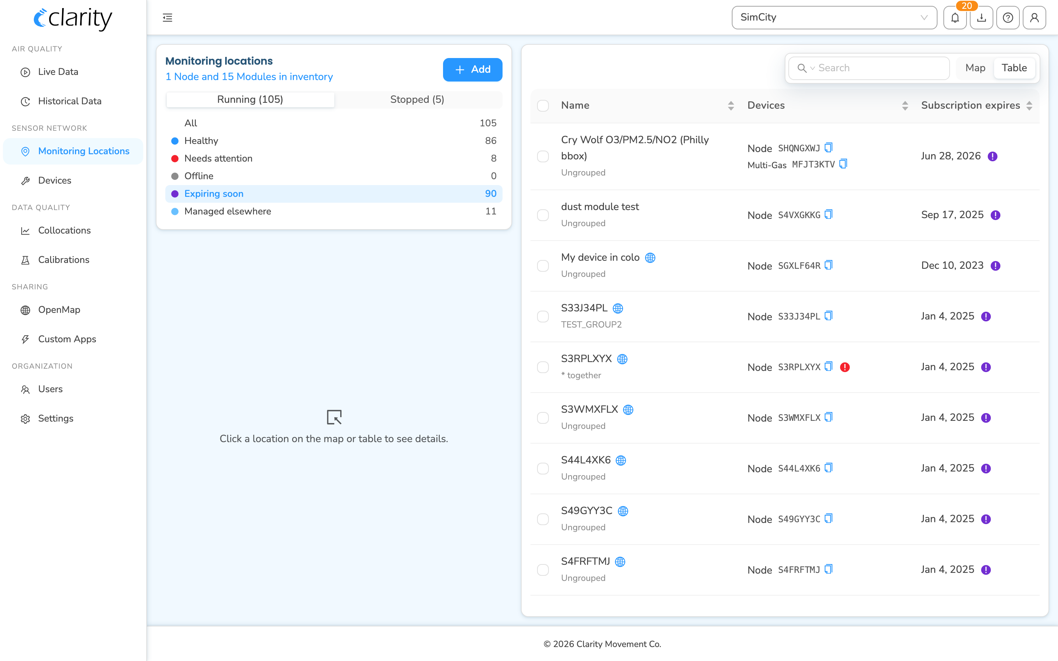Sort table by Devices column arrows
Viewport: 1058px width, 661px height.
click(905, 106)
